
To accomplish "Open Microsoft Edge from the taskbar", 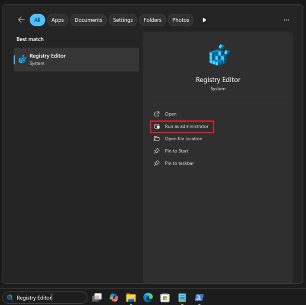I will coord(148,298).
